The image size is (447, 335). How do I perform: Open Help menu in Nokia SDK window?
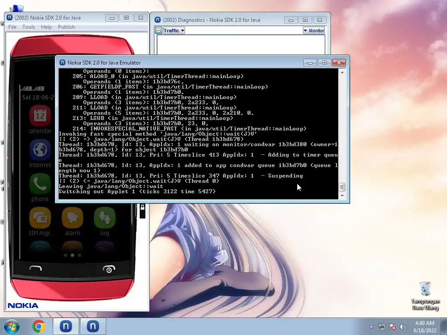click(x=46, y=27)
